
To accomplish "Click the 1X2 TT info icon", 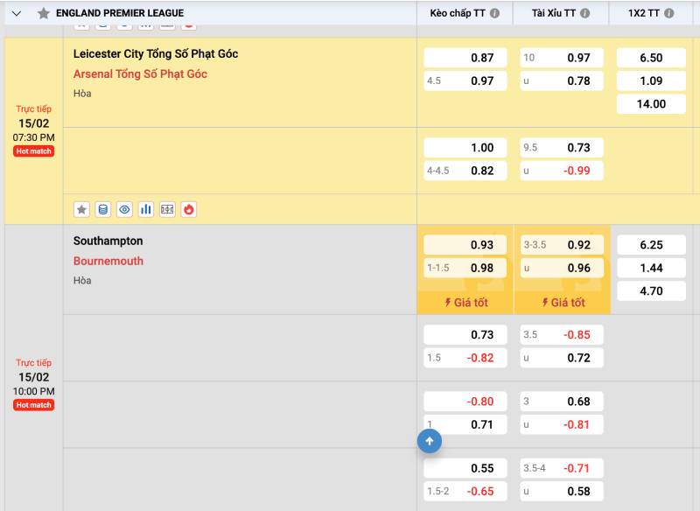I will [x=668, y=13].
